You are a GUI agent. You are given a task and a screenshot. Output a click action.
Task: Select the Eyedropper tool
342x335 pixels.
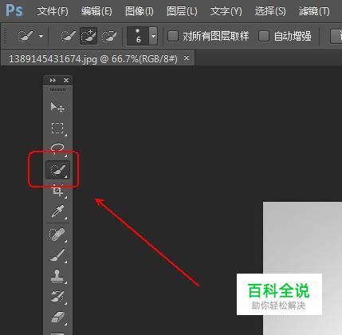tap(57, 211)
